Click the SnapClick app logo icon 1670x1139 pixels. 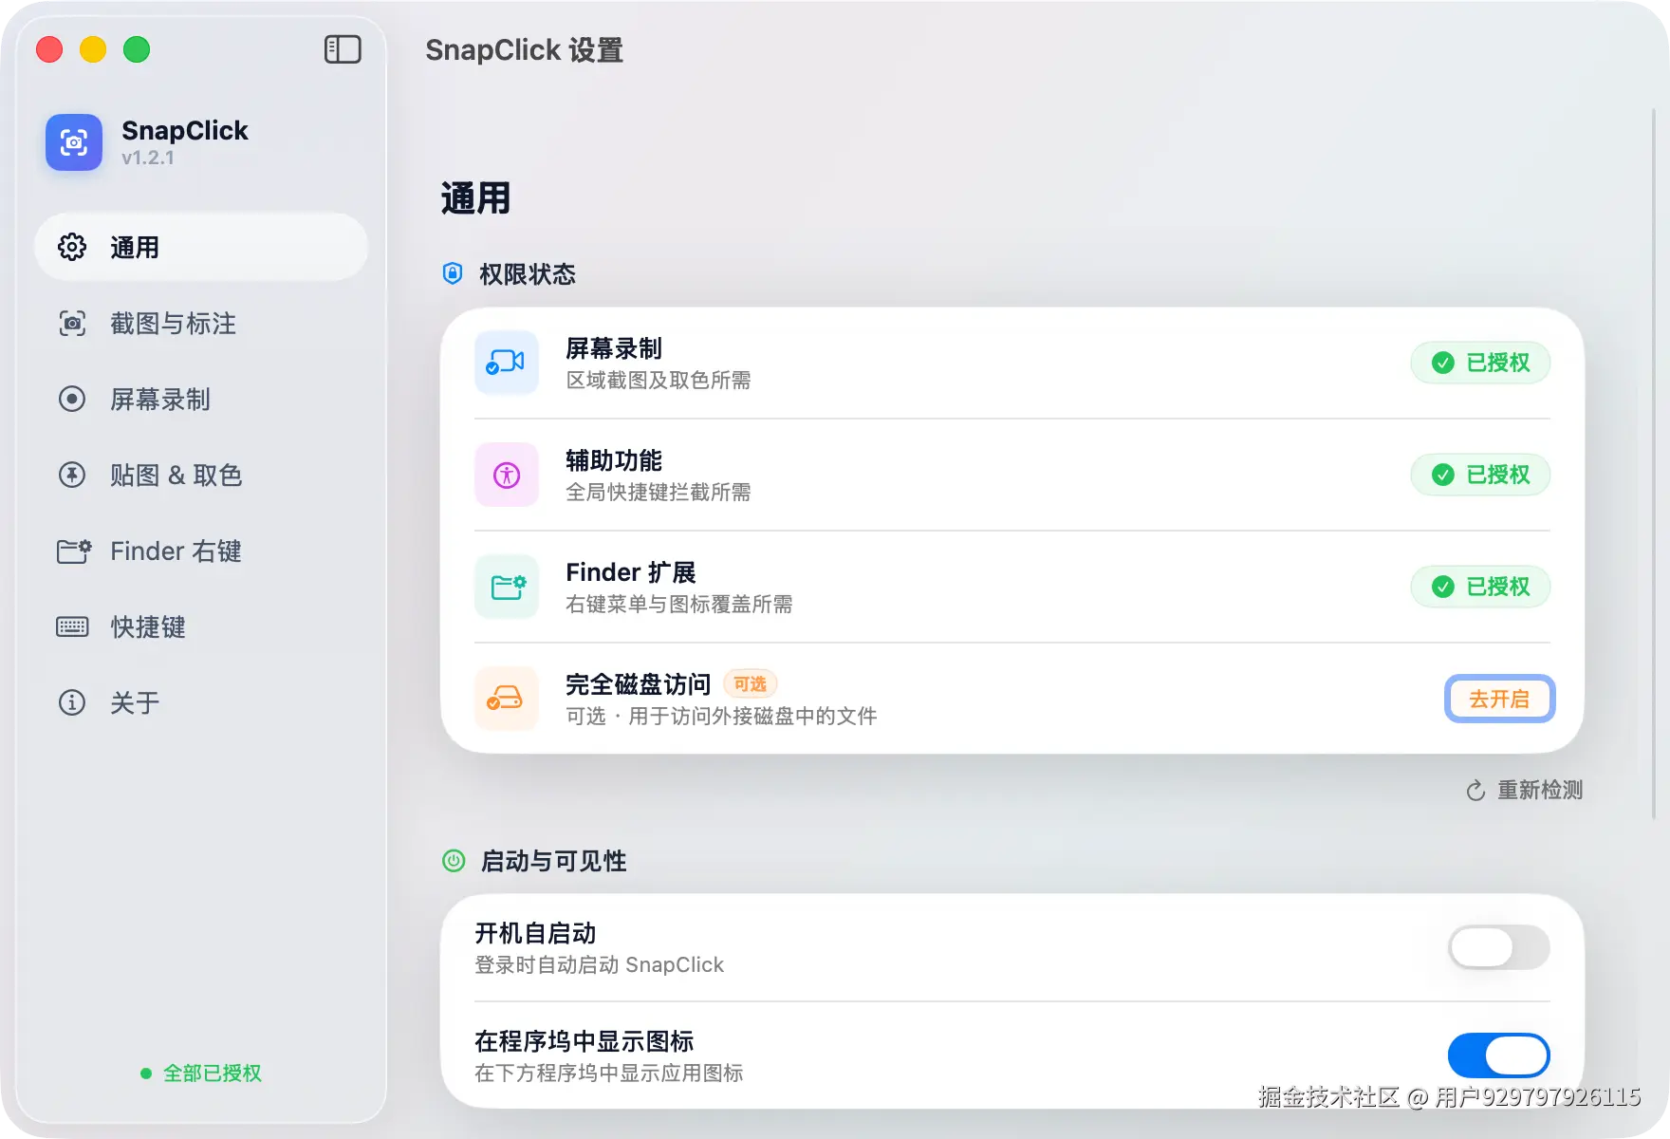(74, 142)
